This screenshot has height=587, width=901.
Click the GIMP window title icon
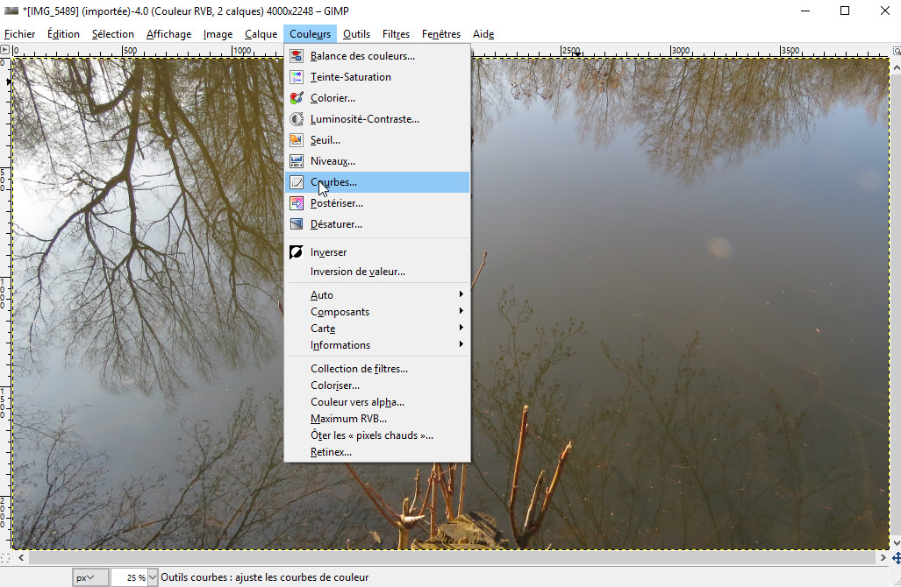pos(11,11)
